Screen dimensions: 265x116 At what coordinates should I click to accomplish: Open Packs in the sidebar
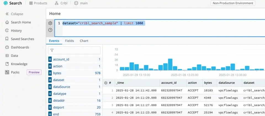click(12, 72)
